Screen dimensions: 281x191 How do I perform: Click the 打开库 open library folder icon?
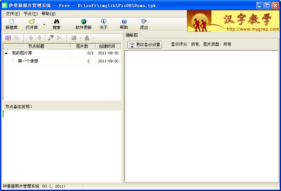[x=32, y=21]
